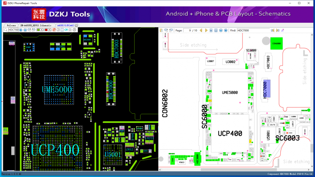Switch to the Welcome tab
Screen dimensions: 315x177
pyautogui.click(x=11, y=25)
